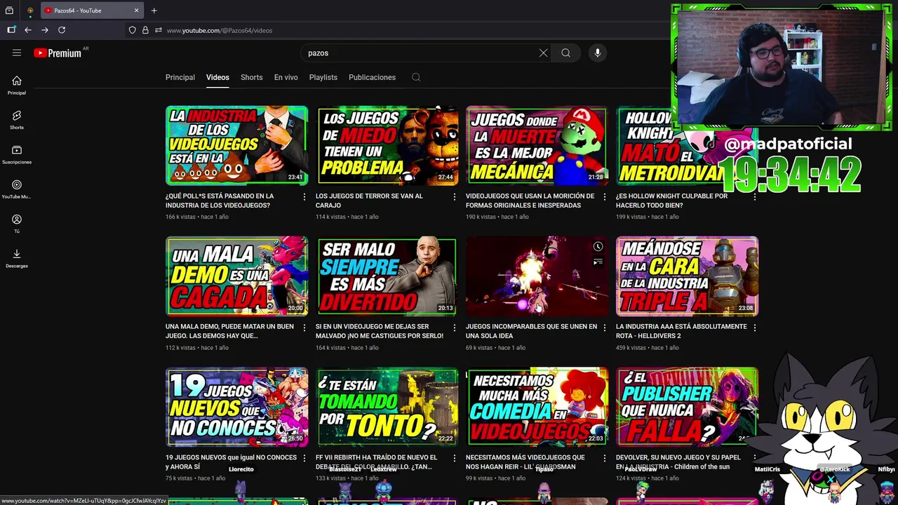Search within the channel using the magnifier
Screen dimensions: 898x505
[416, 77]
